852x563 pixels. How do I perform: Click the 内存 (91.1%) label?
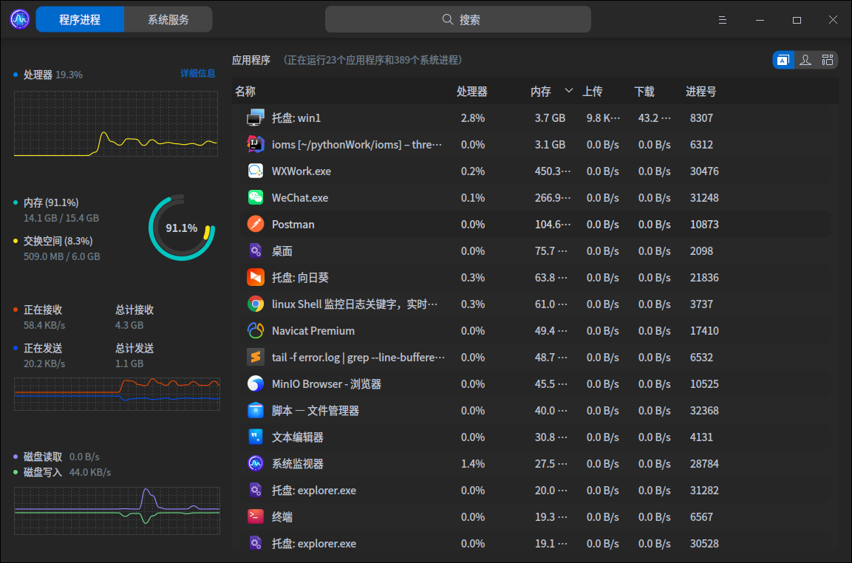(x=51, y=202)
